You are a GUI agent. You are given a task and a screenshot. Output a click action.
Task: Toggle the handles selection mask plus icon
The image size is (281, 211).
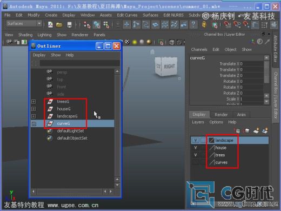coord(127,24)
